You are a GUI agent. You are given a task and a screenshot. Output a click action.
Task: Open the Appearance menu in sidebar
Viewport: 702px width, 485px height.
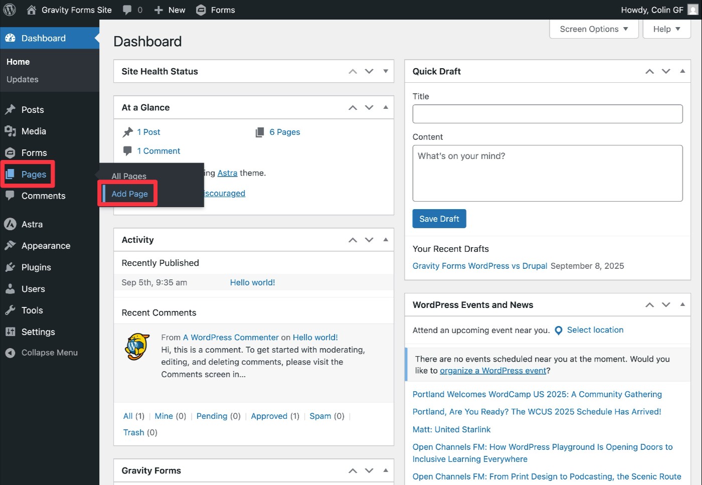[46, 246]
